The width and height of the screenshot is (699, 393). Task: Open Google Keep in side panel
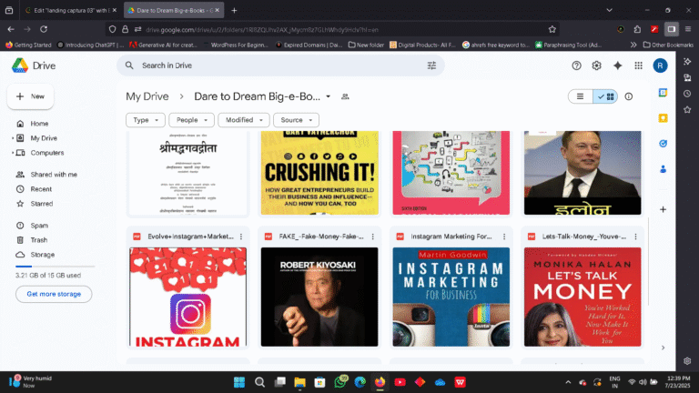[x=663, y=118]
